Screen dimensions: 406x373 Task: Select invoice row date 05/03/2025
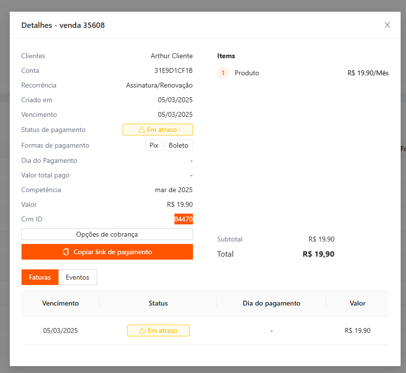point(61,330)
